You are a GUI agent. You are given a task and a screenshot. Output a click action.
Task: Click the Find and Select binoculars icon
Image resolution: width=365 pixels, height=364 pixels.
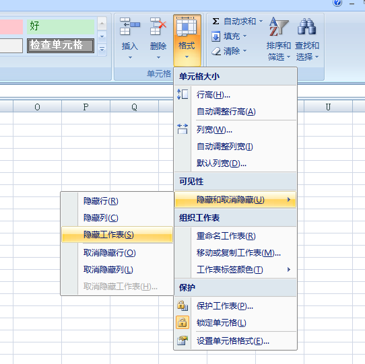(x=306, y=26)
